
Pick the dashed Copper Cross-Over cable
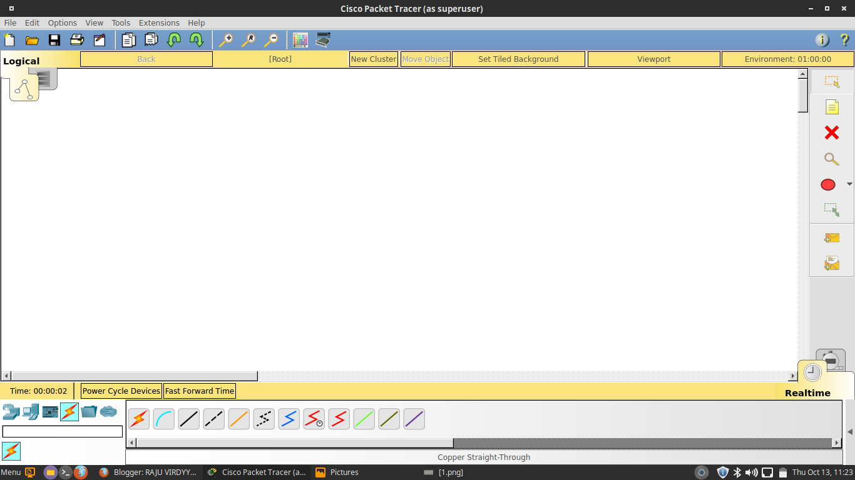[214, 419]
